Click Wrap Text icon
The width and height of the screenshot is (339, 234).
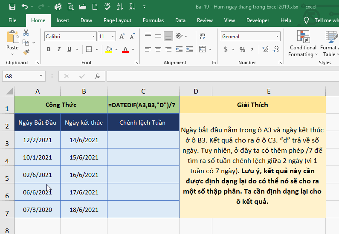203,36
